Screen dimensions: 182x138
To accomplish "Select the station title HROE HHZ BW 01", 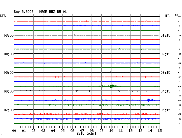I will pos(53,12).
